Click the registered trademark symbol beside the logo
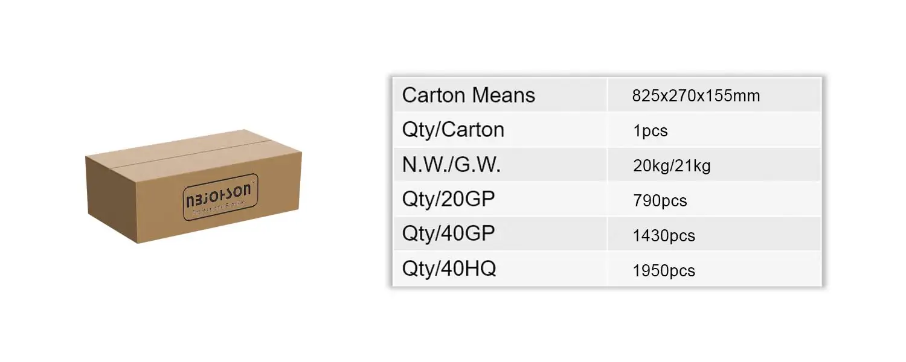Image resolution: width=906 pixels, height=362 pixels. click(254, 179)
